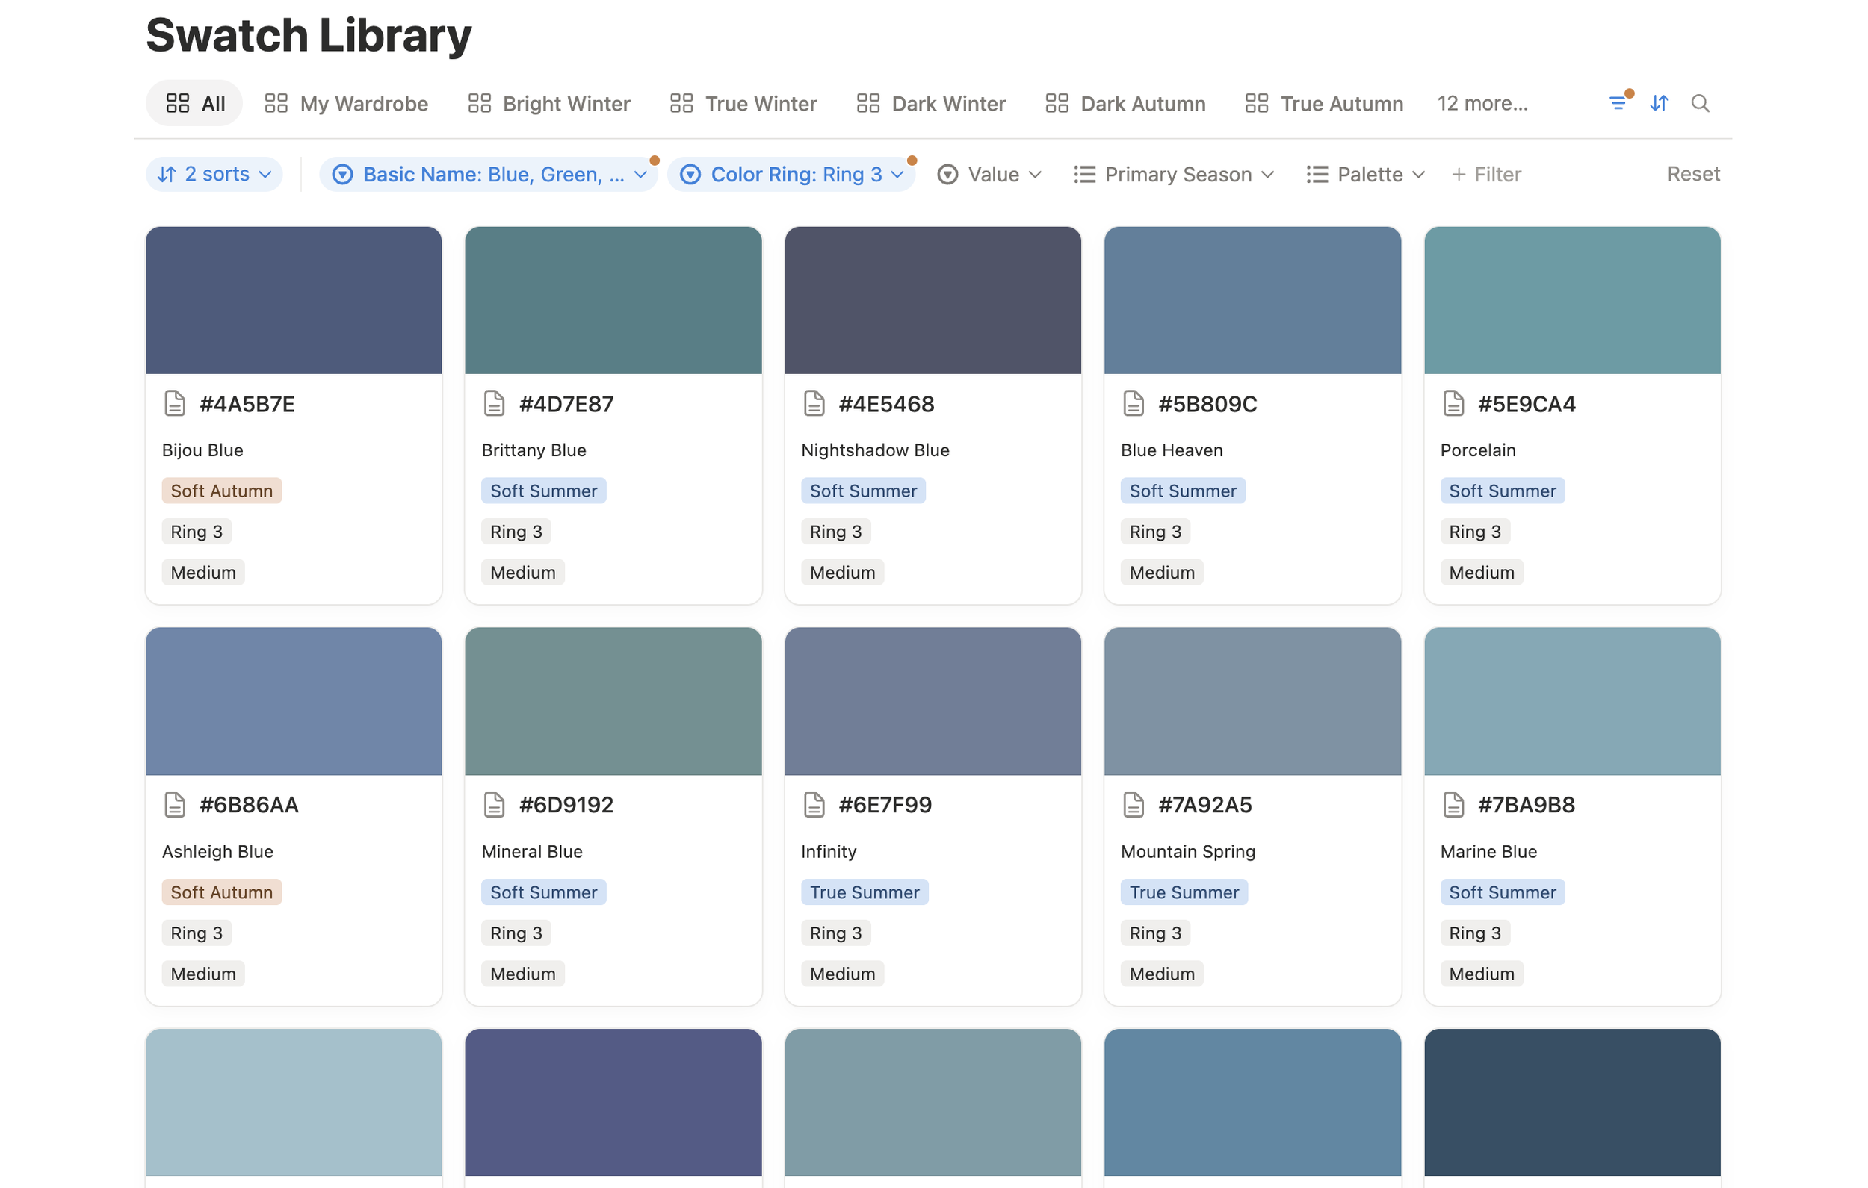1868x1188 pixels.
Task: Expand the Basic Name filter dropdown
Action: (x=489, y=175)
